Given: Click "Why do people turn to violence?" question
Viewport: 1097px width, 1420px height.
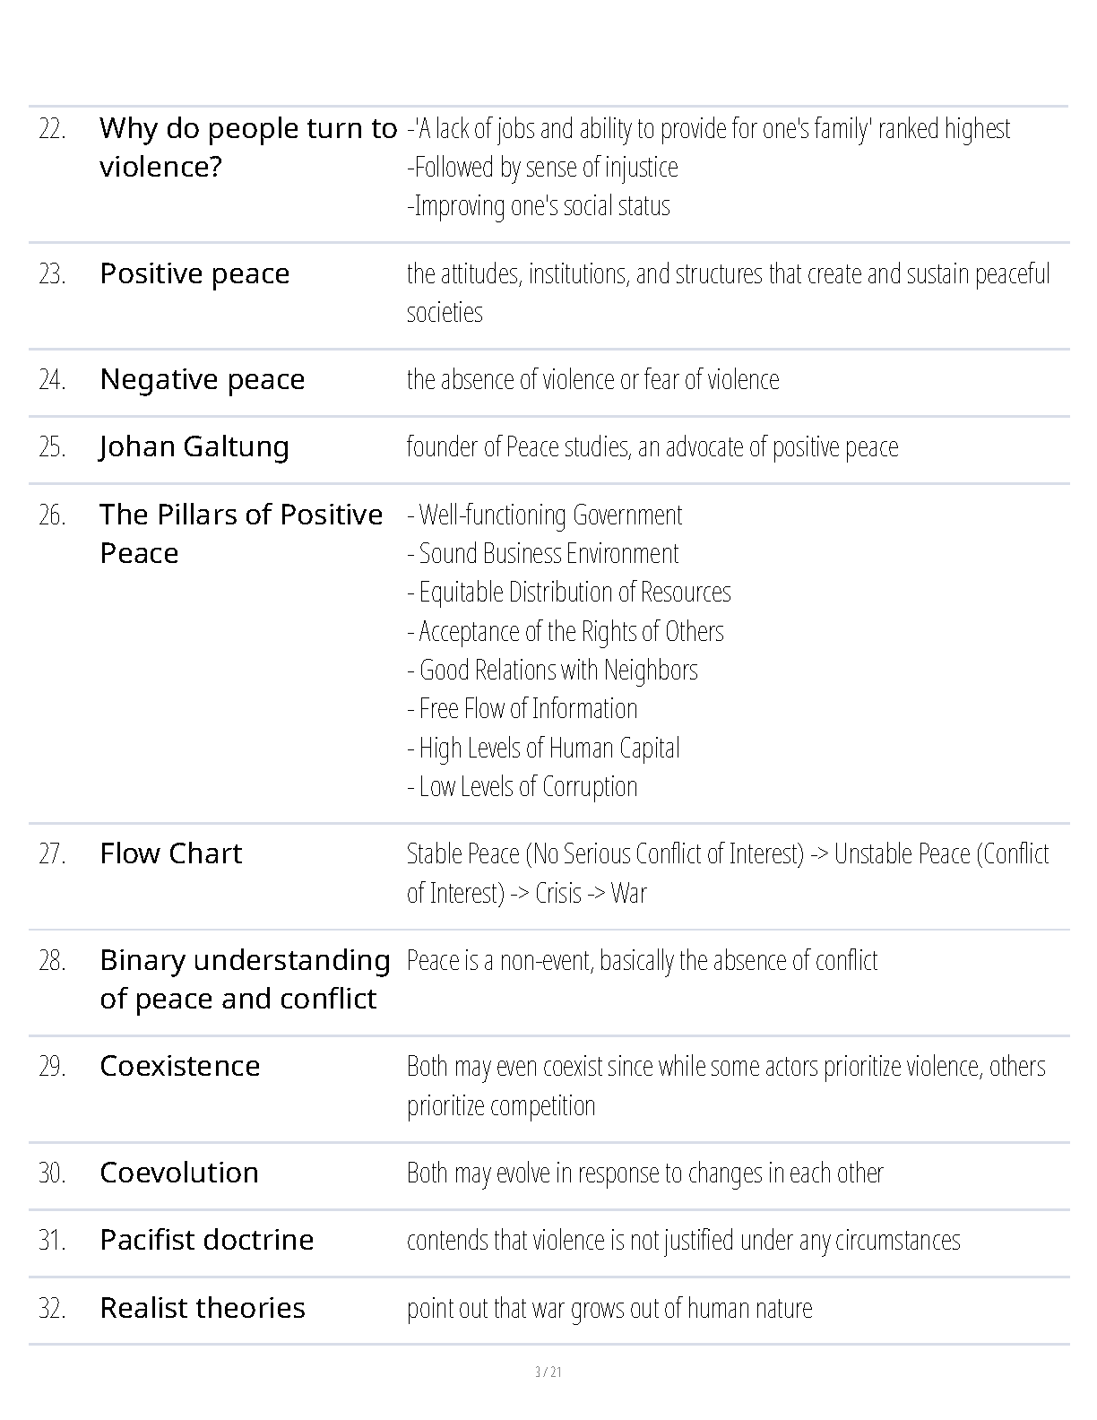Looking at the screenshot, I should [247, 147].
